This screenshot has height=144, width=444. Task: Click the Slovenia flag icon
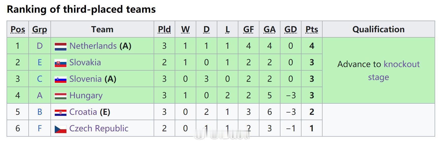61,79
